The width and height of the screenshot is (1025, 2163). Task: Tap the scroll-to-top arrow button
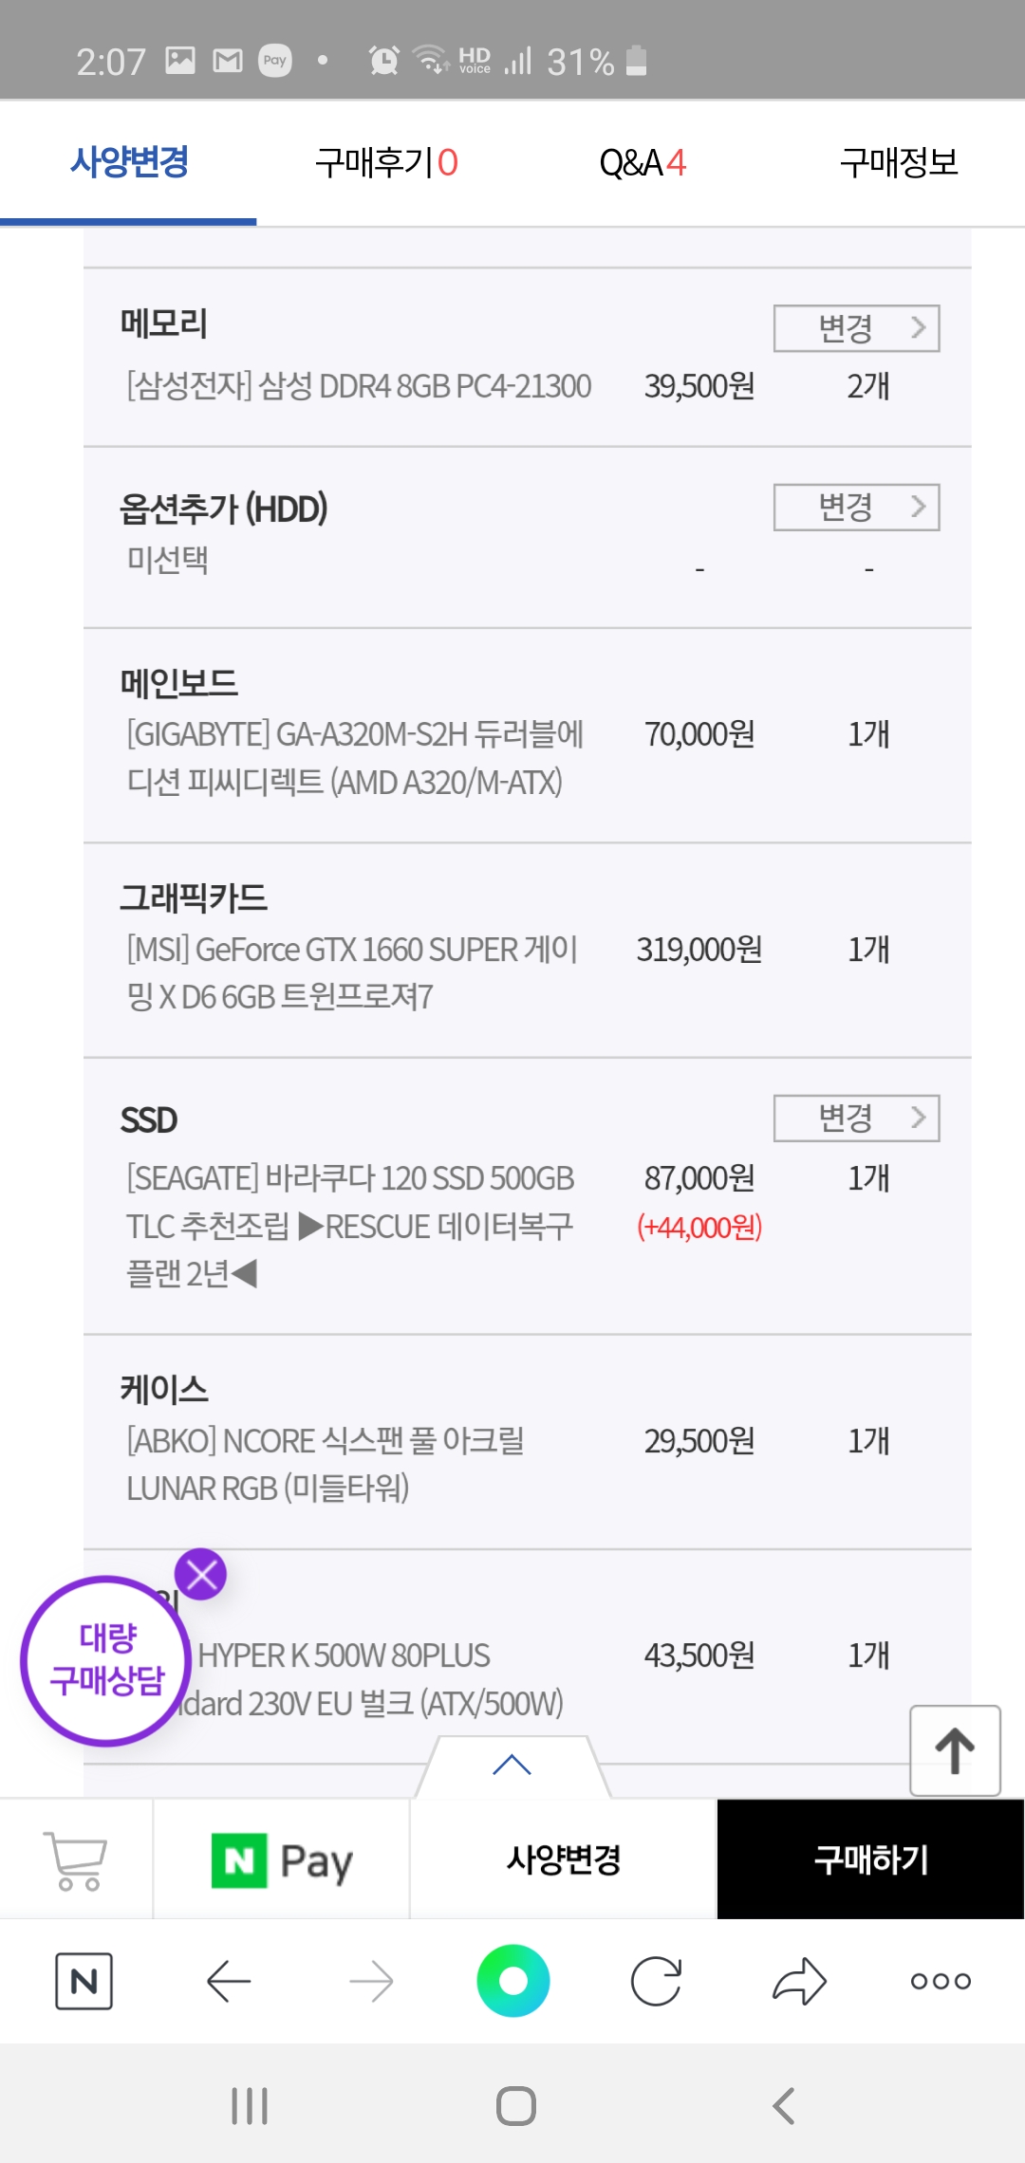pyautogui.click(x=955, y=1750)
